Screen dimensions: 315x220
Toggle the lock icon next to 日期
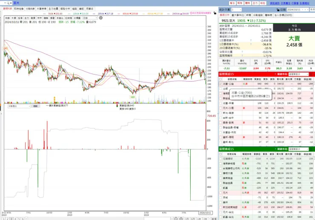278,10
